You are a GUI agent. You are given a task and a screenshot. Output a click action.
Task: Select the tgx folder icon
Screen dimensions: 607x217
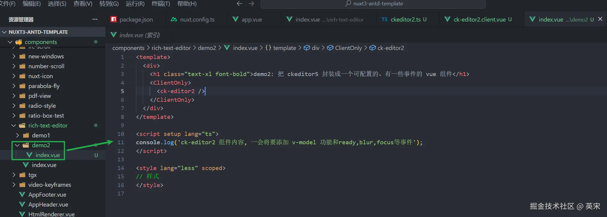coord(22,175)
